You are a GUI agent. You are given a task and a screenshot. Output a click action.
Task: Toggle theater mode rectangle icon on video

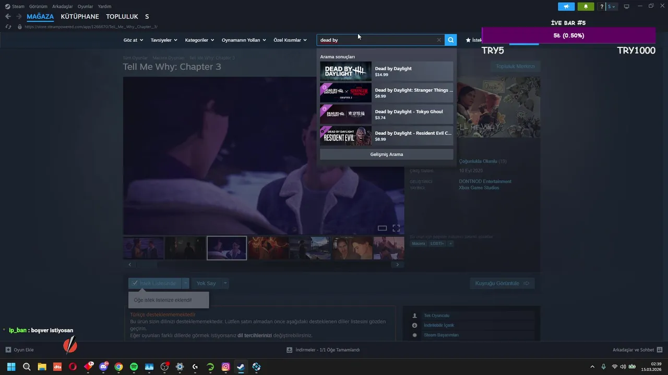click(x=382, y=228)
